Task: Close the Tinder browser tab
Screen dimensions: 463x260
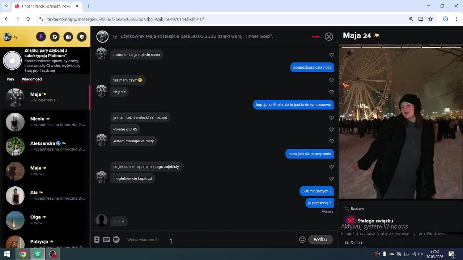Action: 77,6
